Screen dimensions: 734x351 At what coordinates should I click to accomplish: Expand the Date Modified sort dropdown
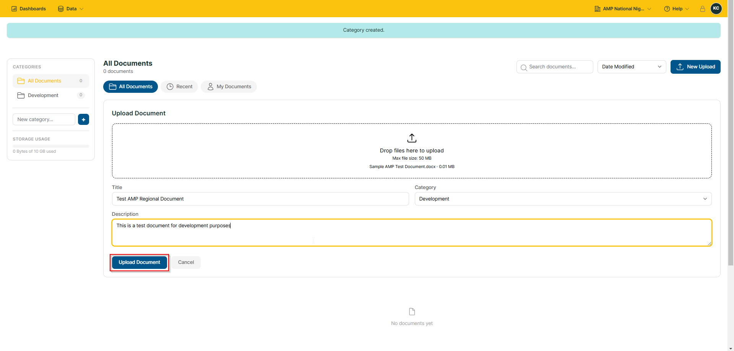[632, 67]
